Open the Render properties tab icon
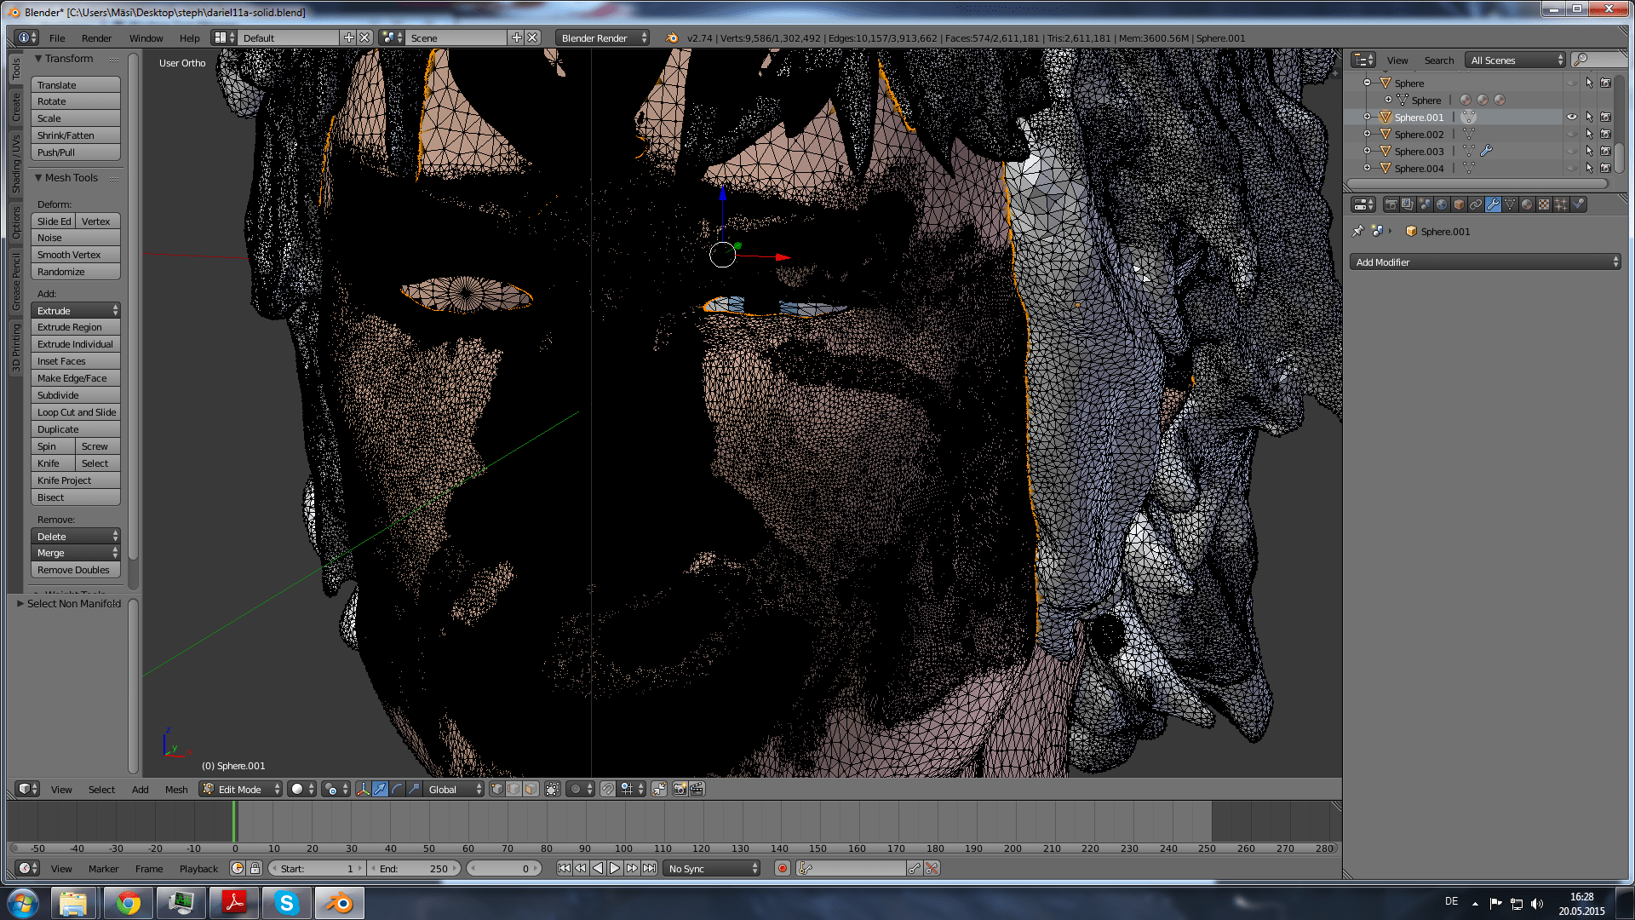The height and width of the screenshot is (920, 1635). (1392, 204)
